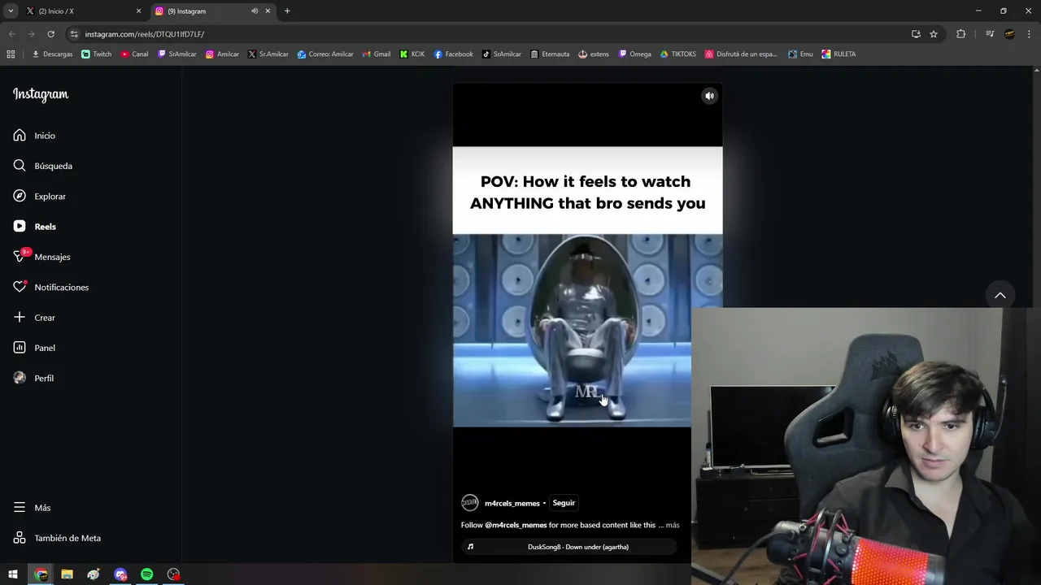Open Mensajes with unread badge
Screen dimensions: 1041x585
pos(41,257)
